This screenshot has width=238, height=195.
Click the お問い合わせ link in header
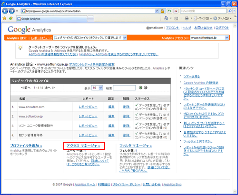203,28
